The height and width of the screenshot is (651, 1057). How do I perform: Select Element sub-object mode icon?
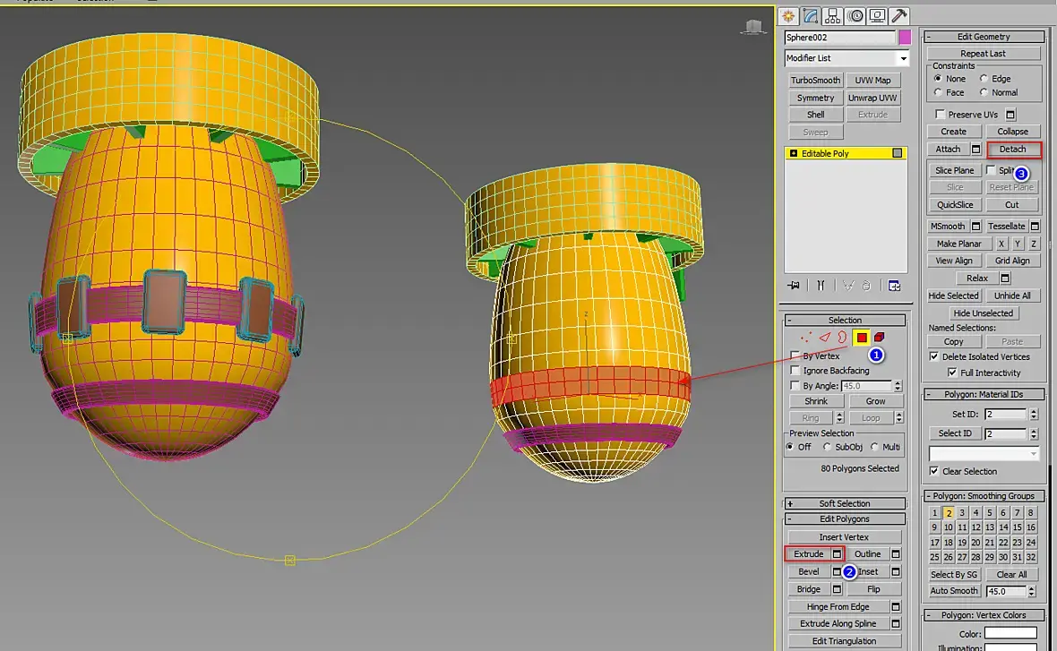pyautogui.click(x=879, y=338)
